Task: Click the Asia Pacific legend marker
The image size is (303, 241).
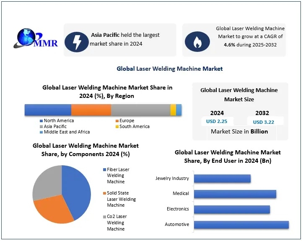Action: coord(41,126)
